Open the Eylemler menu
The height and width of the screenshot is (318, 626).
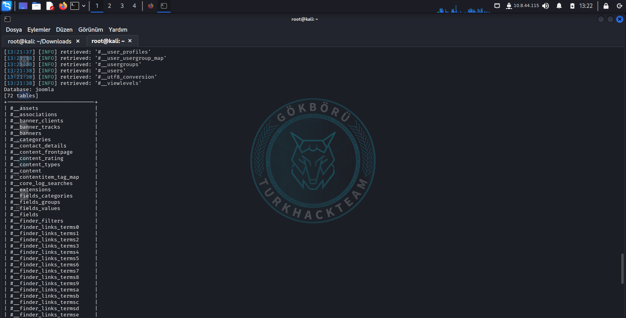(39, 30)
